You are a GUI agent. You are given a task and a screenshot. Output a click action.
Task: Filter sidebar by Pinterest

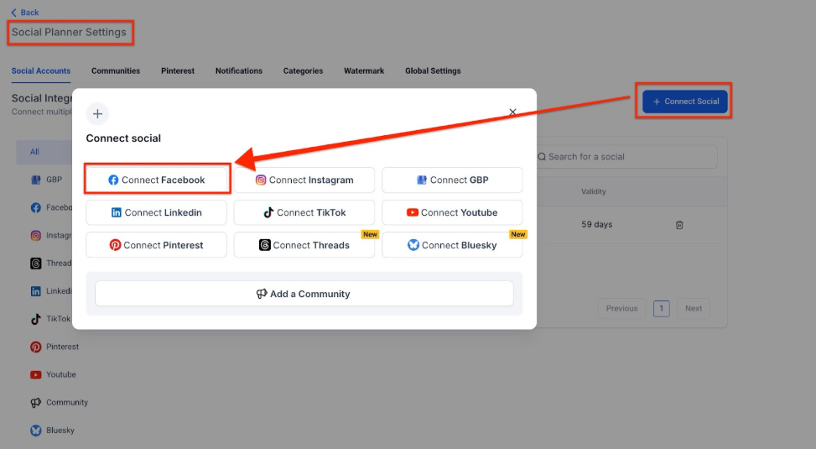coord(55,347)
